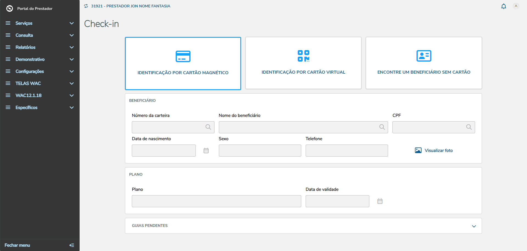Open the user profile avatar icon
527x251 pixels.
coord(516,6)
